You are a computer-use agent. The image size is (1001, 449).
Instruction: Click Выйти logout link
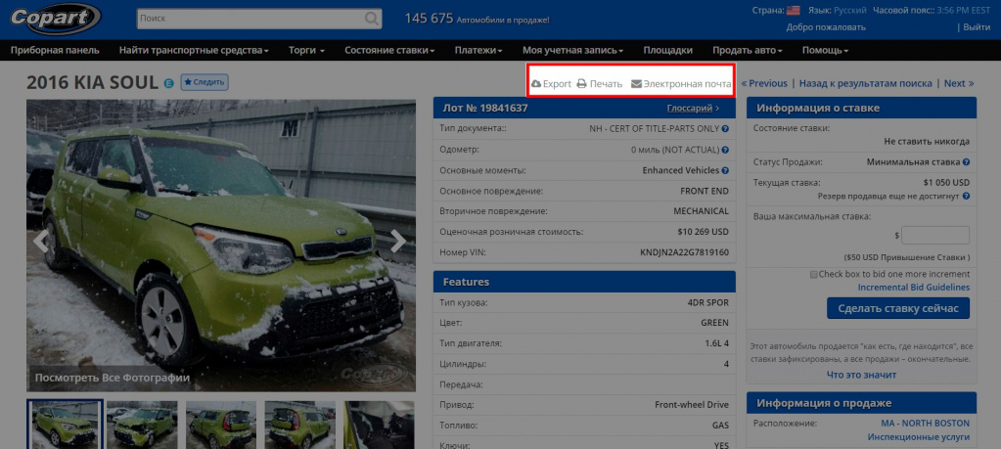click(977, 27)
